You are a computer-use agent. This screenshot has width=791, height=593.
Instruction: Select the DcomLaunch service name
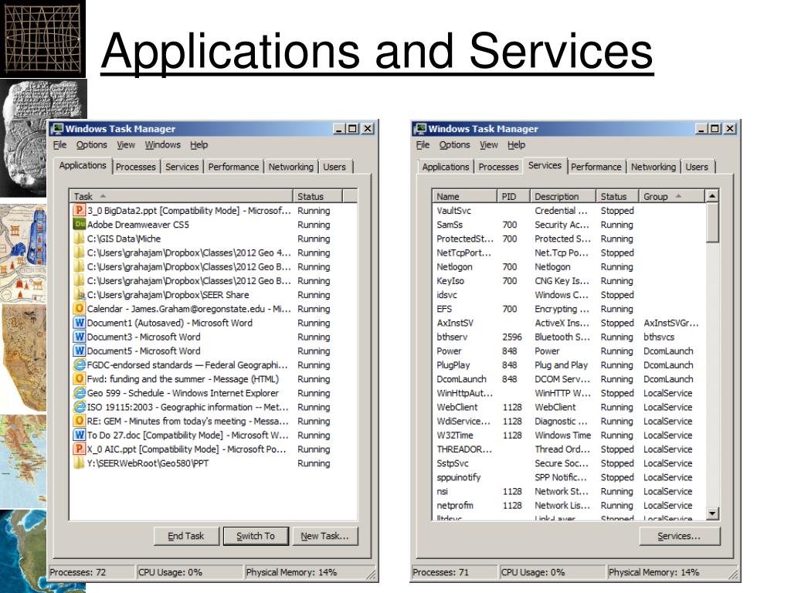(x=462, y=378)
